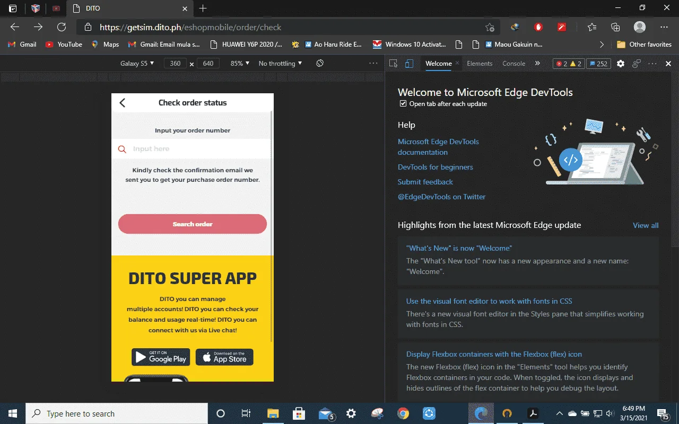The height and width of the screenshot is (424, 679).
Task: Switch to the Elements tab
Action: pos(480,64)
